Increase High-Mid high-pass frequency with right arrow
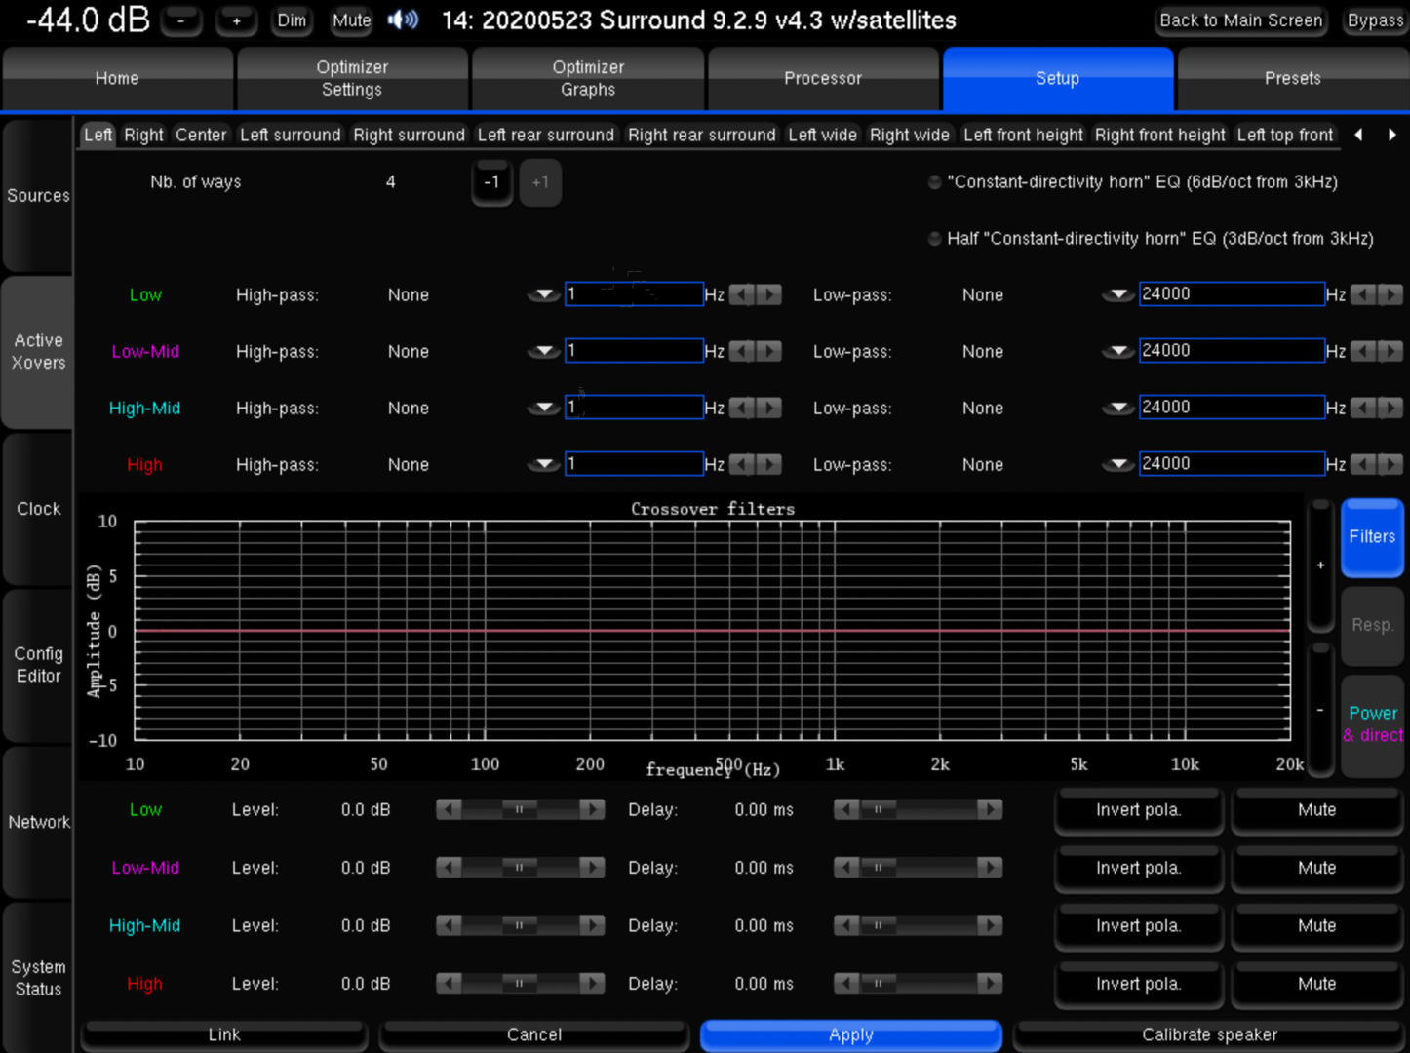The width and height of the screenshot is (1410, 1053). coord(769,408)
